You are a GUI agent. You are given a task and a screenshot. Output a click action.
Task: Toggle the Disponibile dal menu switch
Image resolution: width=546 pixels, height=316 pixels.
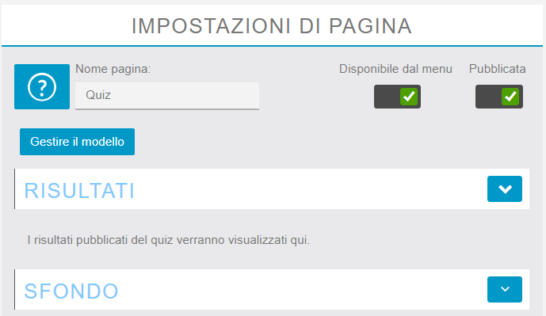point(397,97)
